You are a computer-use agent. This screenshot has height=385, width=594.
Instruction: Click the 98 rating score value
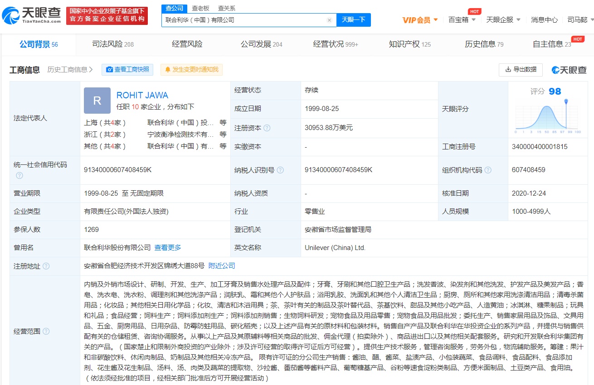pyautogui.click(x=555, y=91)
